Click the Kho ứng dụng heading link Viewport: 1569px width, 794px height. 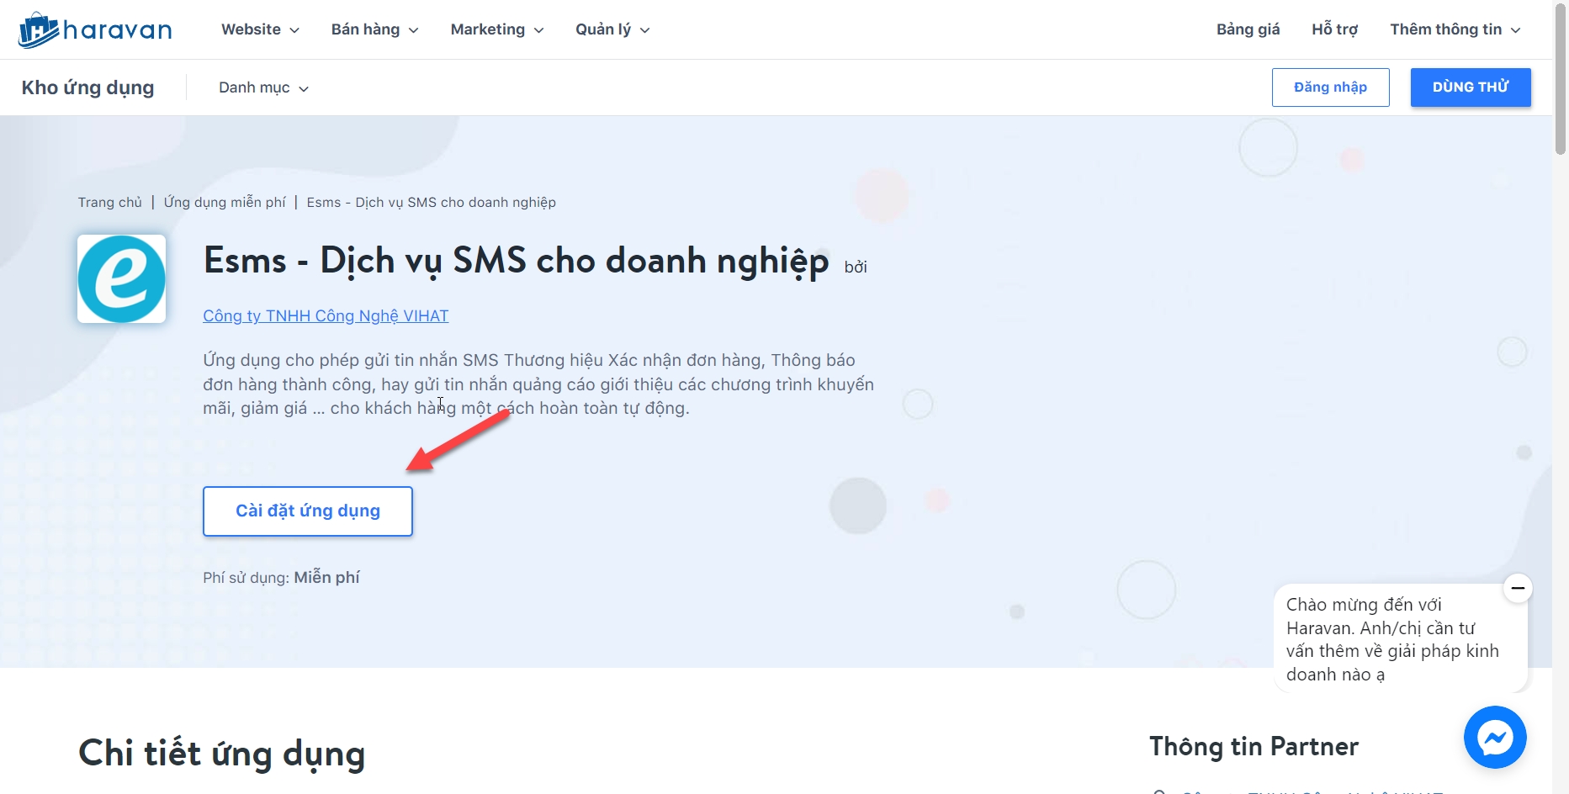pyautogui.click(x=87, y=87)
